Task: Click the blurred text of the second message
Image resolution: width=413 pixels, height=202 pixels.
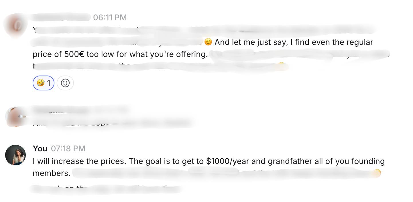Action: pos(115,124)
